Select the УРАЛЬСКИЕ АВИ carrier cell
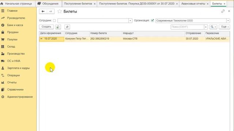This screenshot has height=131, width=234. 217,39
